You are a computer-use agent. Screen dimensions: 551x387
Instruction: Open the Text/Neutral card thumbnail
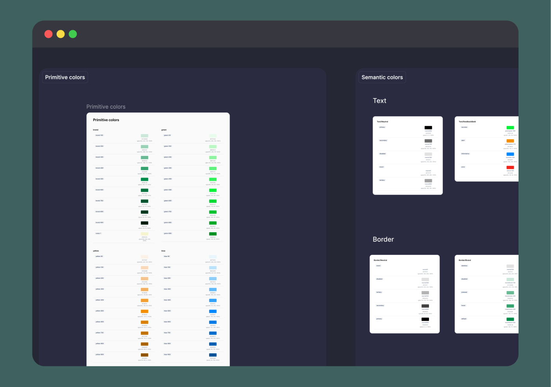[408, 156]
